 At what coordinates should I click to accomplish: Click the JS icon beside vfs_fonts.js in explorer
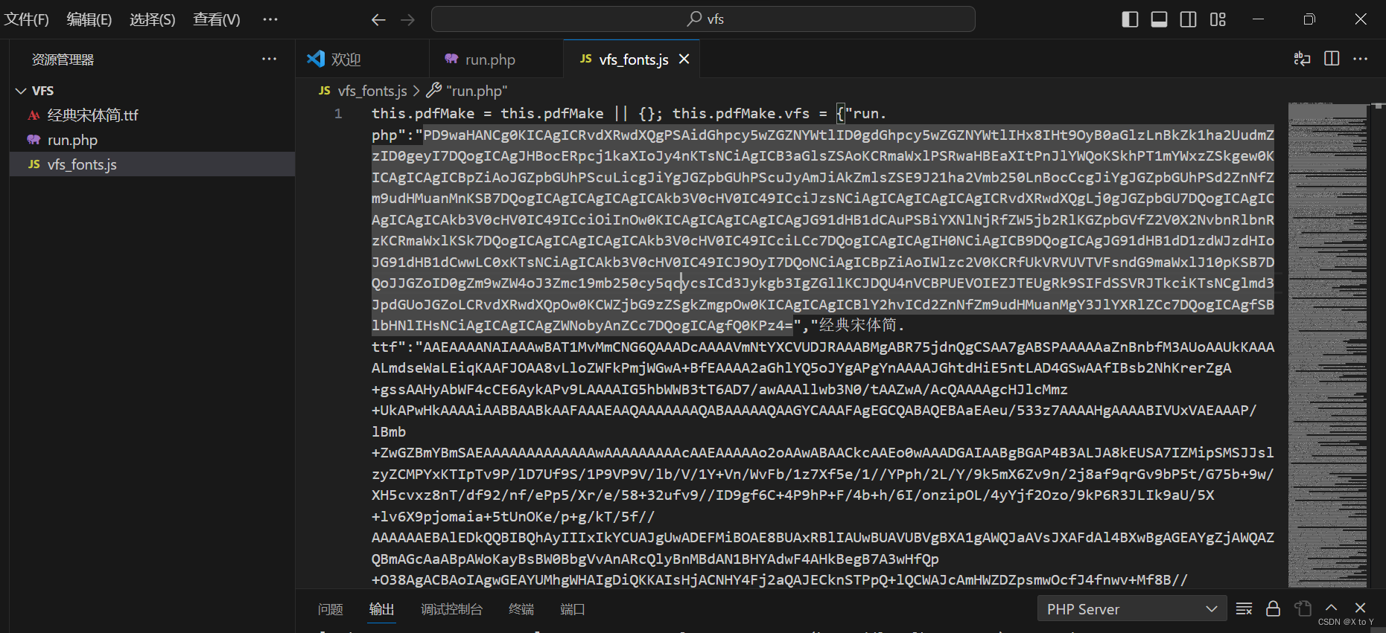(34, 164)
